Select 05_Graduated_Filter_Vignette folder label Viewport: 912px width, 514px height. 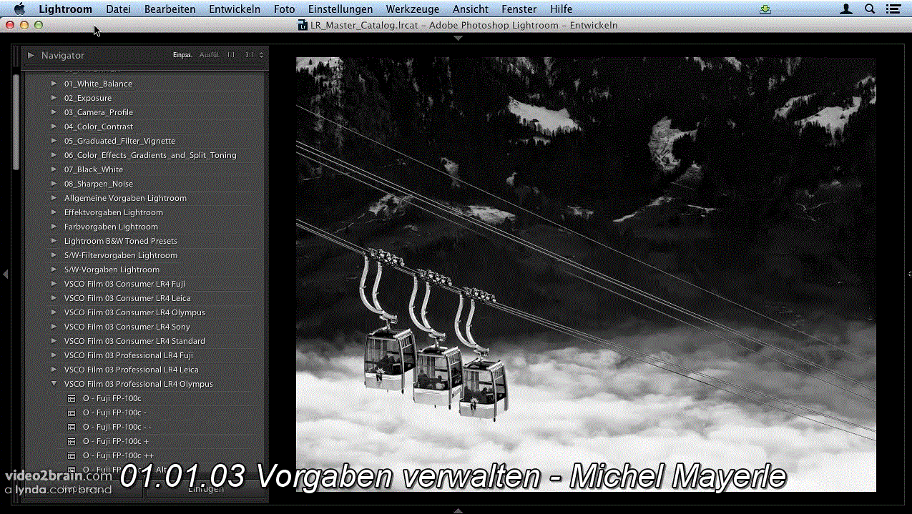point(119,141)
